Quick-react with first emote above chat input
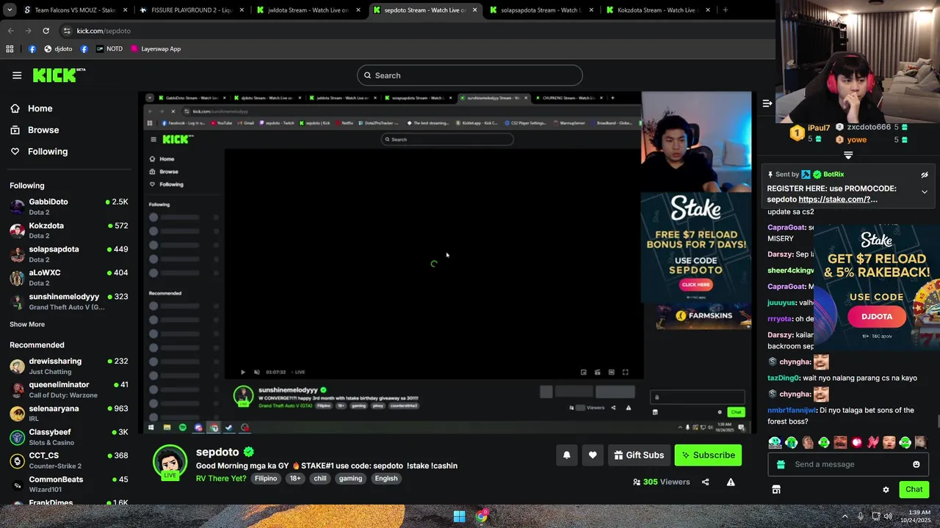Viewport: 940px width, 528px height. click(x=775, y=442)
